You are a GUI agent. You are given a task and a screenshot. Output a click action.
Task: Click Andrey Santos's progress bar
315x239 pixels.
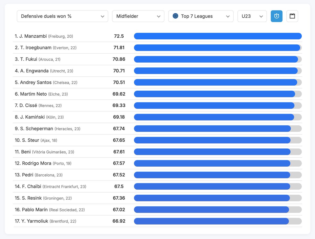[x=218, y=82]
